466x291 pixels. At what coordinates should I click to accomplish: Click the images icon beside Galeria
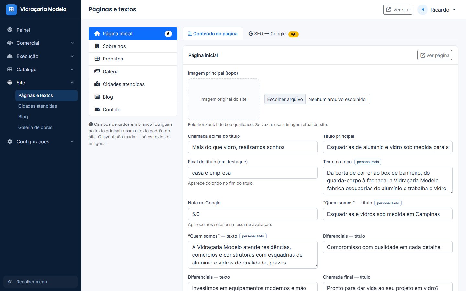pyautogui.click(x=97, y=71)
